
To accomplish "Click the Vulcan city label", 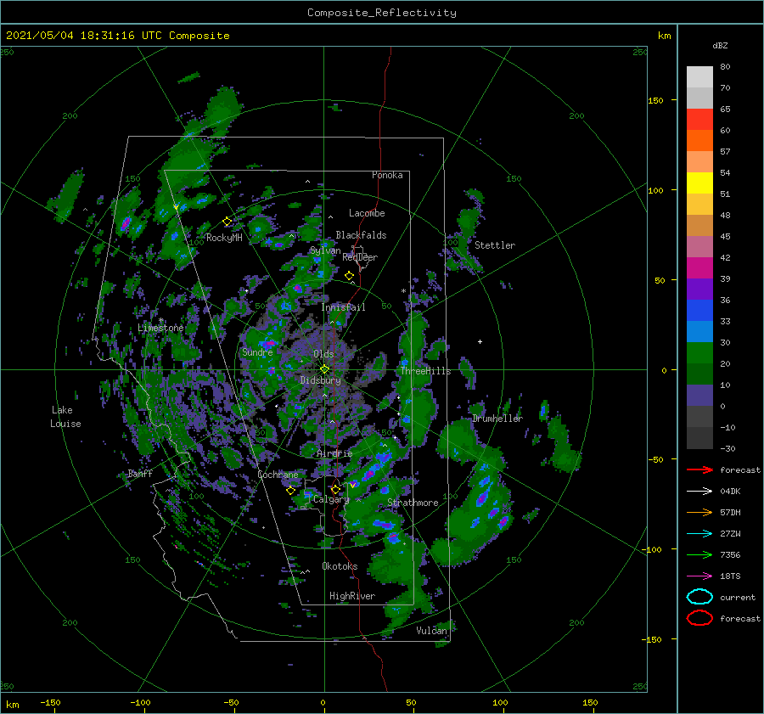I will click(x=432, y=631).
